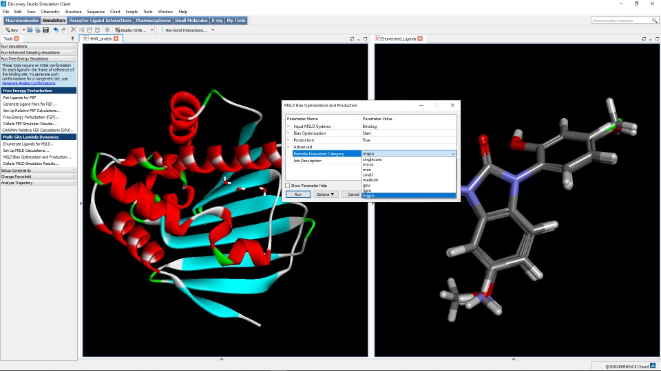Minimize the 4YKR_protein window pane

click(x=359, y=38)
